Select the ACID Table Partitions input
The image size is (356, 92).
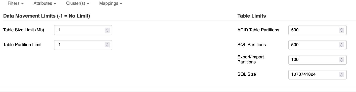[318, 30]
